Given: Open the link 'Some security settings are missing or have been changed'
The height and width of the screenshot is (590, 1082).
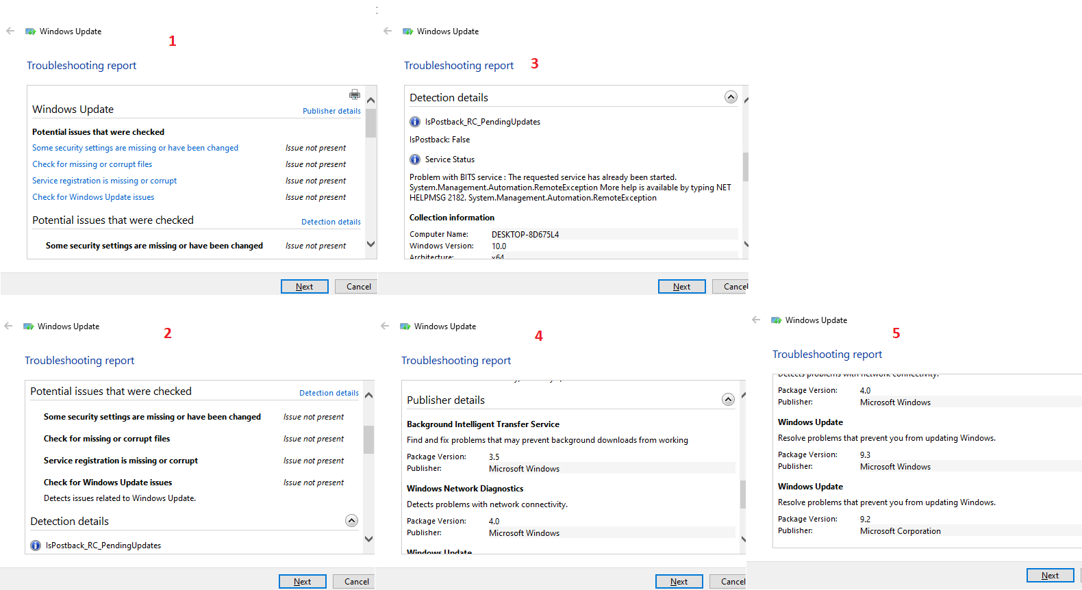Looking at the screenshot, I should point(135,148).
